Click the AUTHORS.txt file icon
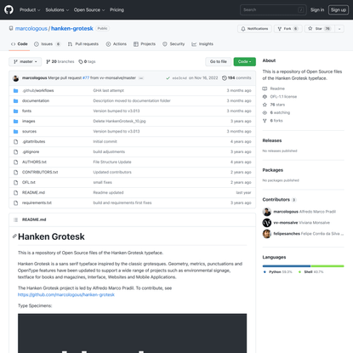The width and height of the screenshot is (353, 353). (16, 162)
